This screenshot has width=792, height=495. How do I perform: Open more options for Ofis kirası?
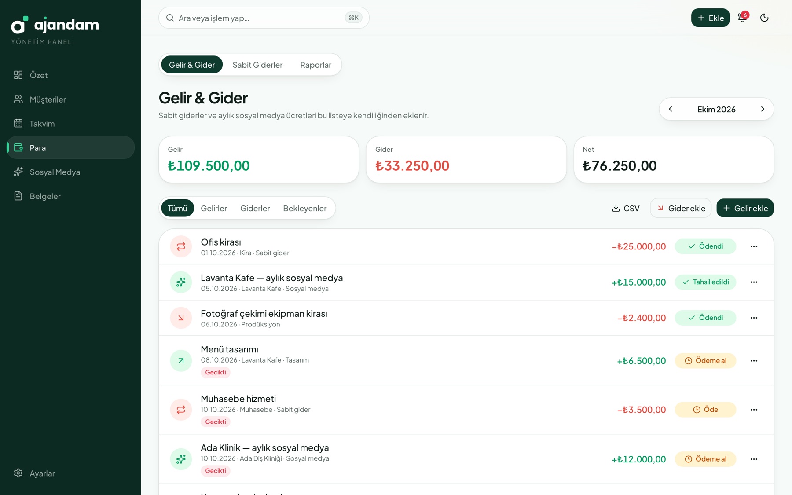[754, 246]
